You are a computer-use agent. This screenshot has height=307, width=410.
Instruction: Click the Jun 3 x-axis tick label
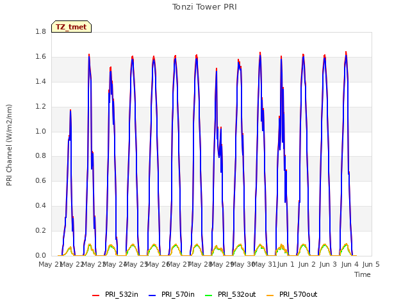click(x=329, y=264)
